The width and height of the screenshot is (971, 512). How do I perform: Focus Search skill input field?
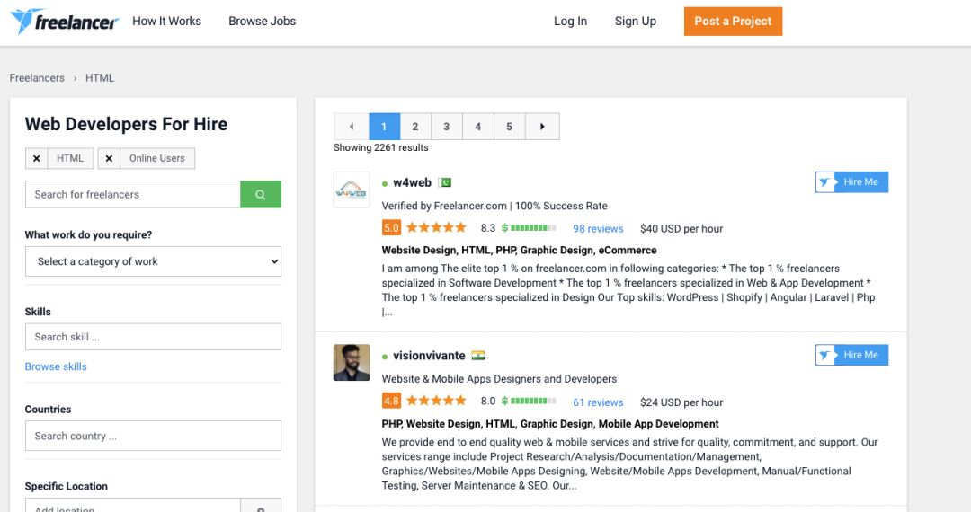153,337
